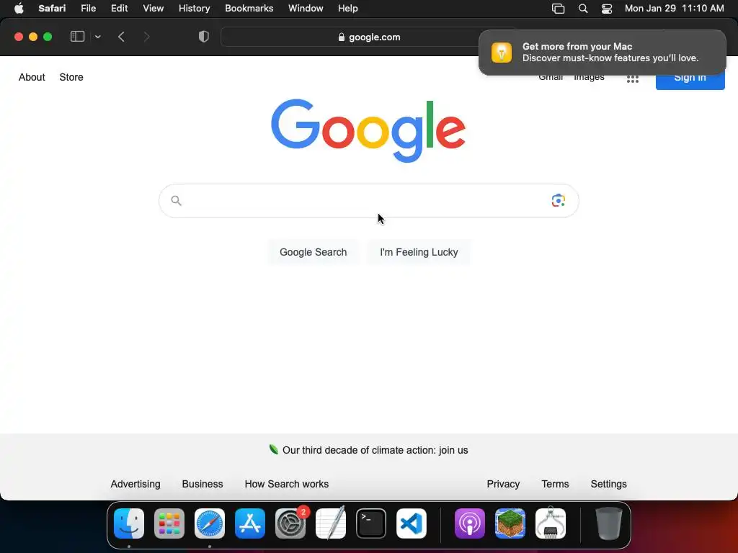Click the forward navigation arrow
Image resolution: width=738 pixels, height=553 pixels.
point(147,37)
